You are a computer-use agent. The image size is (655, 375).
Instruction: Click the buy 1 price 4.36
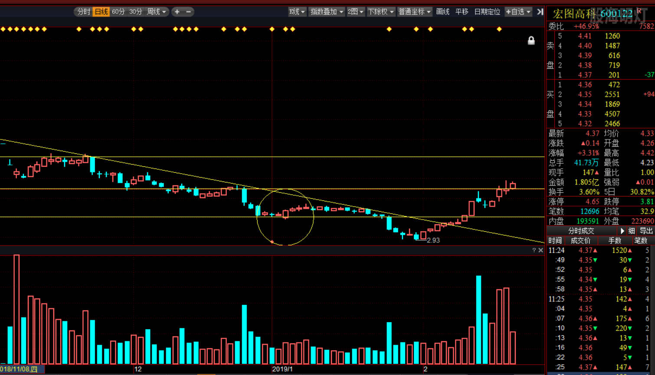[584, 85]
